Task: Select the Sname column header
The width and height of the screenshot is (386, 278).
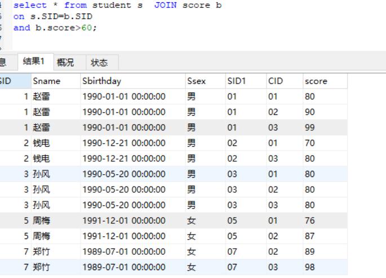Action: (56, 81)
